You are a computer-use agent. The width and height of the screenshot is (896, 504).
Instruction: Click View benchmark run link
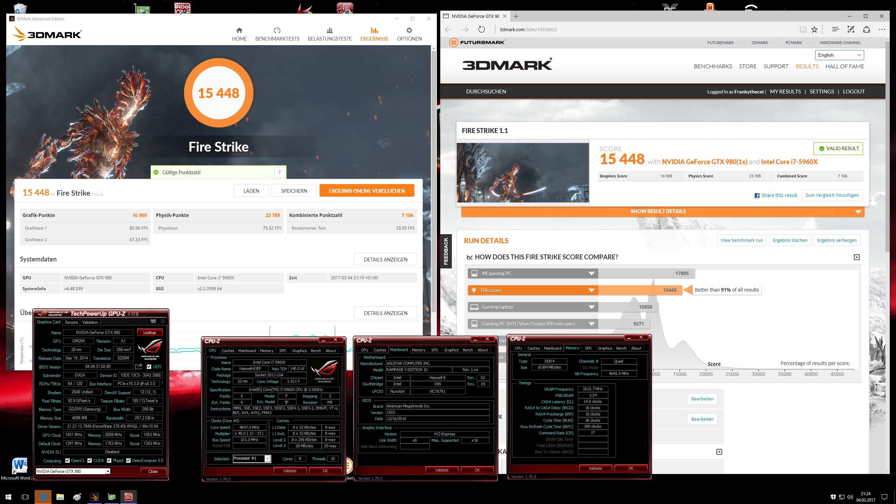[742, 240]
